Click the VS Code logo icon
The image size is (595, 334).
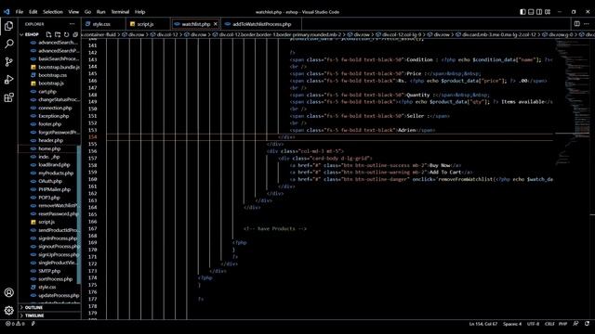click(7, 12)
